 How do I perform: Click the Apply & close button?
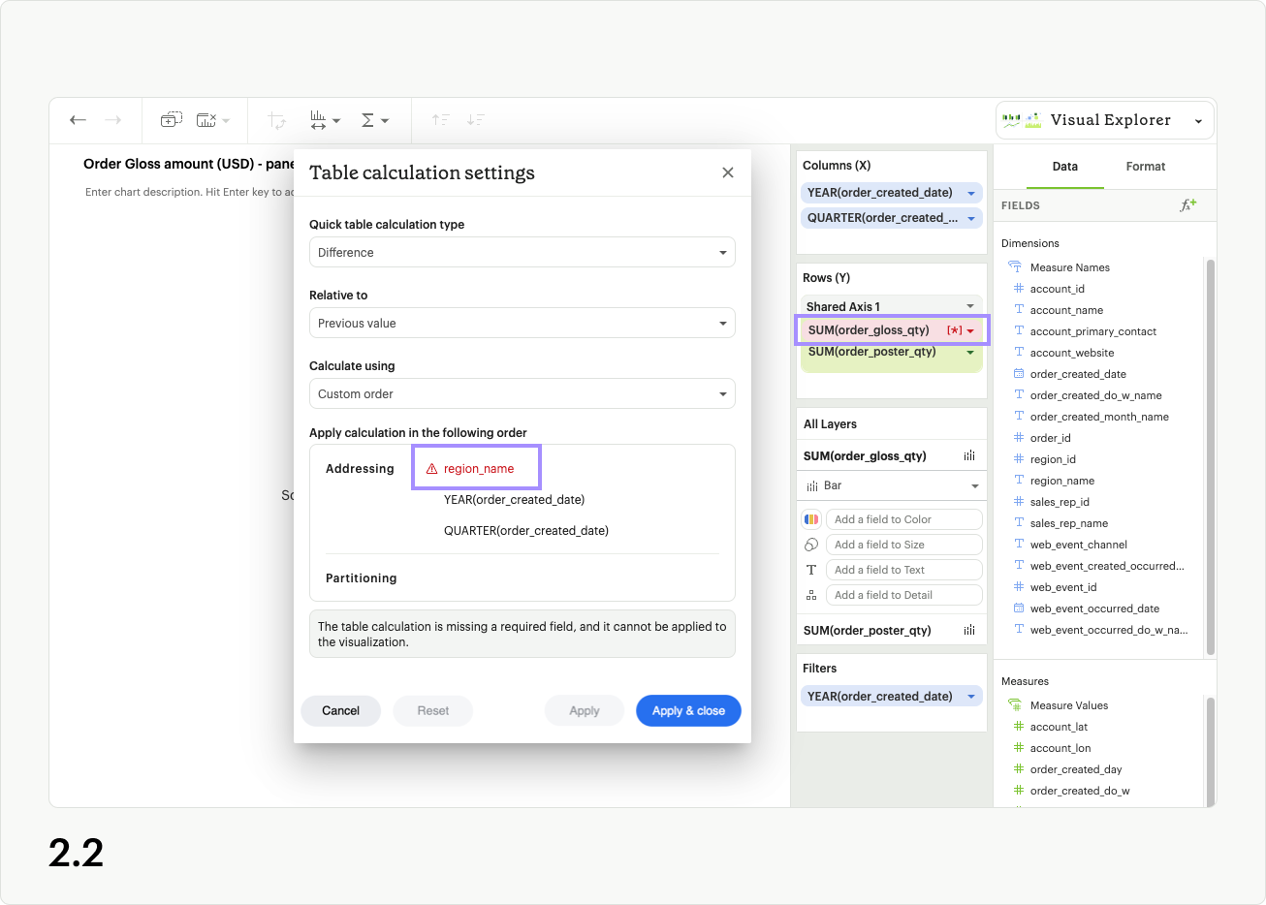coord(688,710)
